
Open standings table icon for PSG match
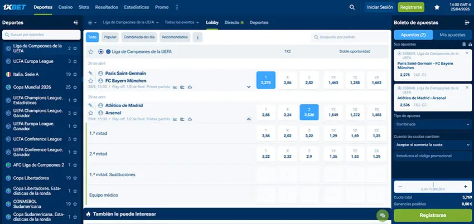click(x=182, y=87)
